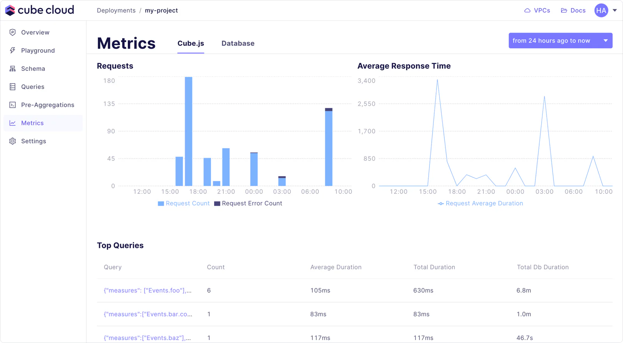Switch to the Database tab
Image resolution: width=623 pixels, height=343 pixels.
238,44
